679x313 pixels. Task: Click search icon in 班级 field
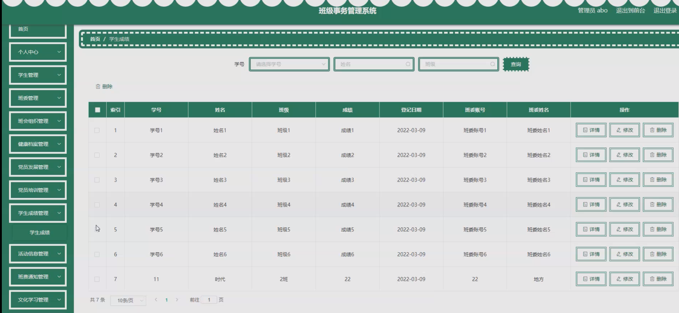(492, 64)
